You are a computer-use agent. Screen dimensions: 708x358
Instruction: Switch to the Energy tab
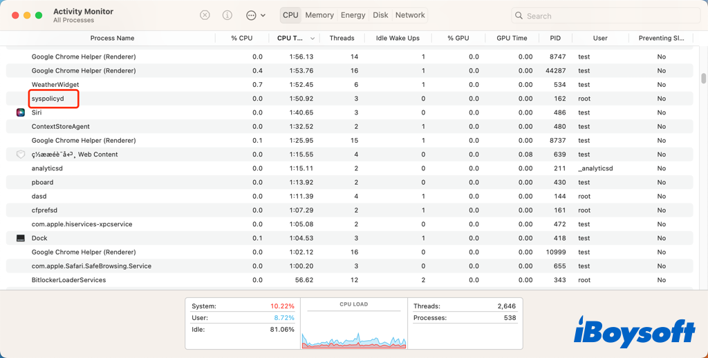353,15
